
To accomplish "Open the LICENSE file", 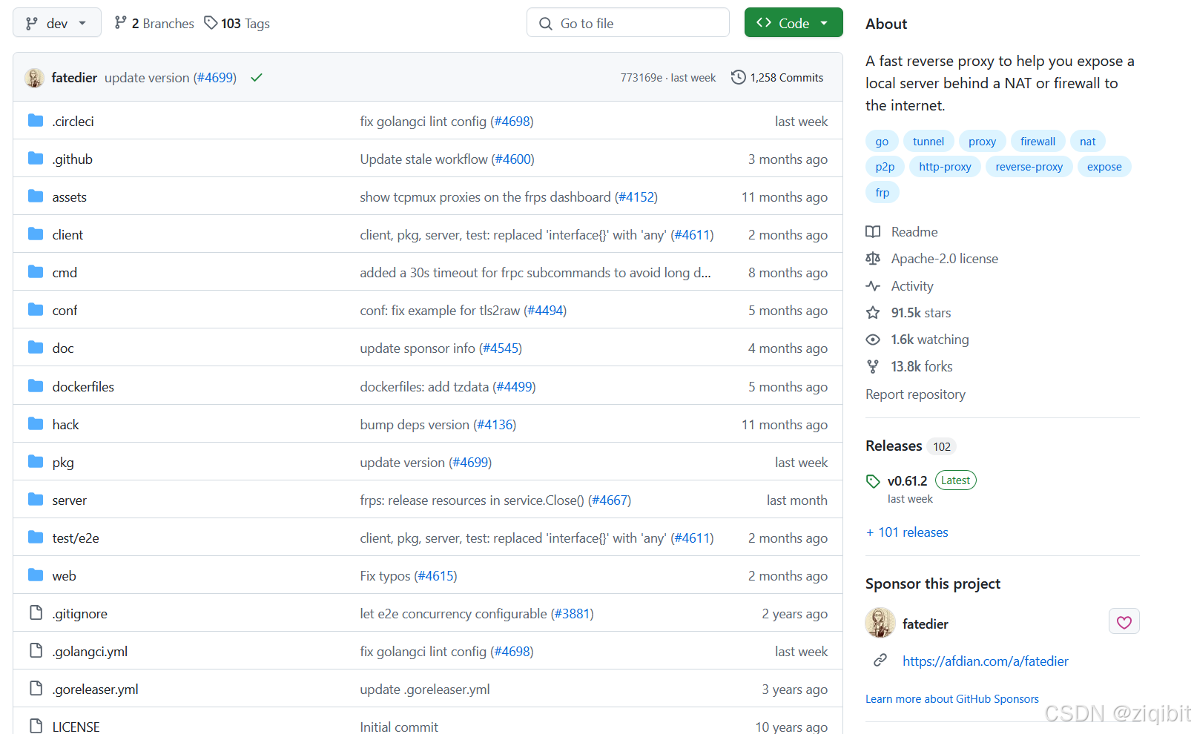I will coord(76,727).
